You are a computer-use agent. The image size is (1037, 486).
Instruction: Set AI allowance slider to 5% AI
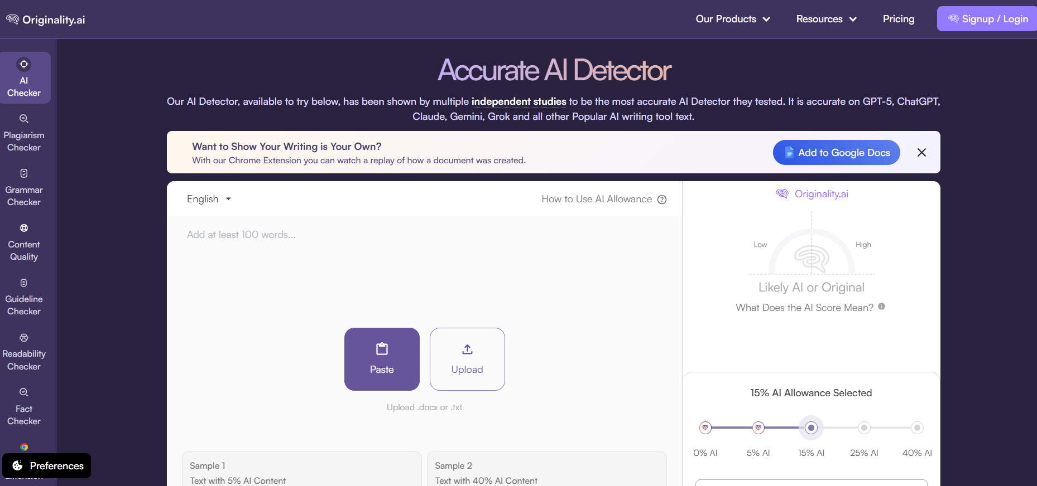[x=758, y=428]
